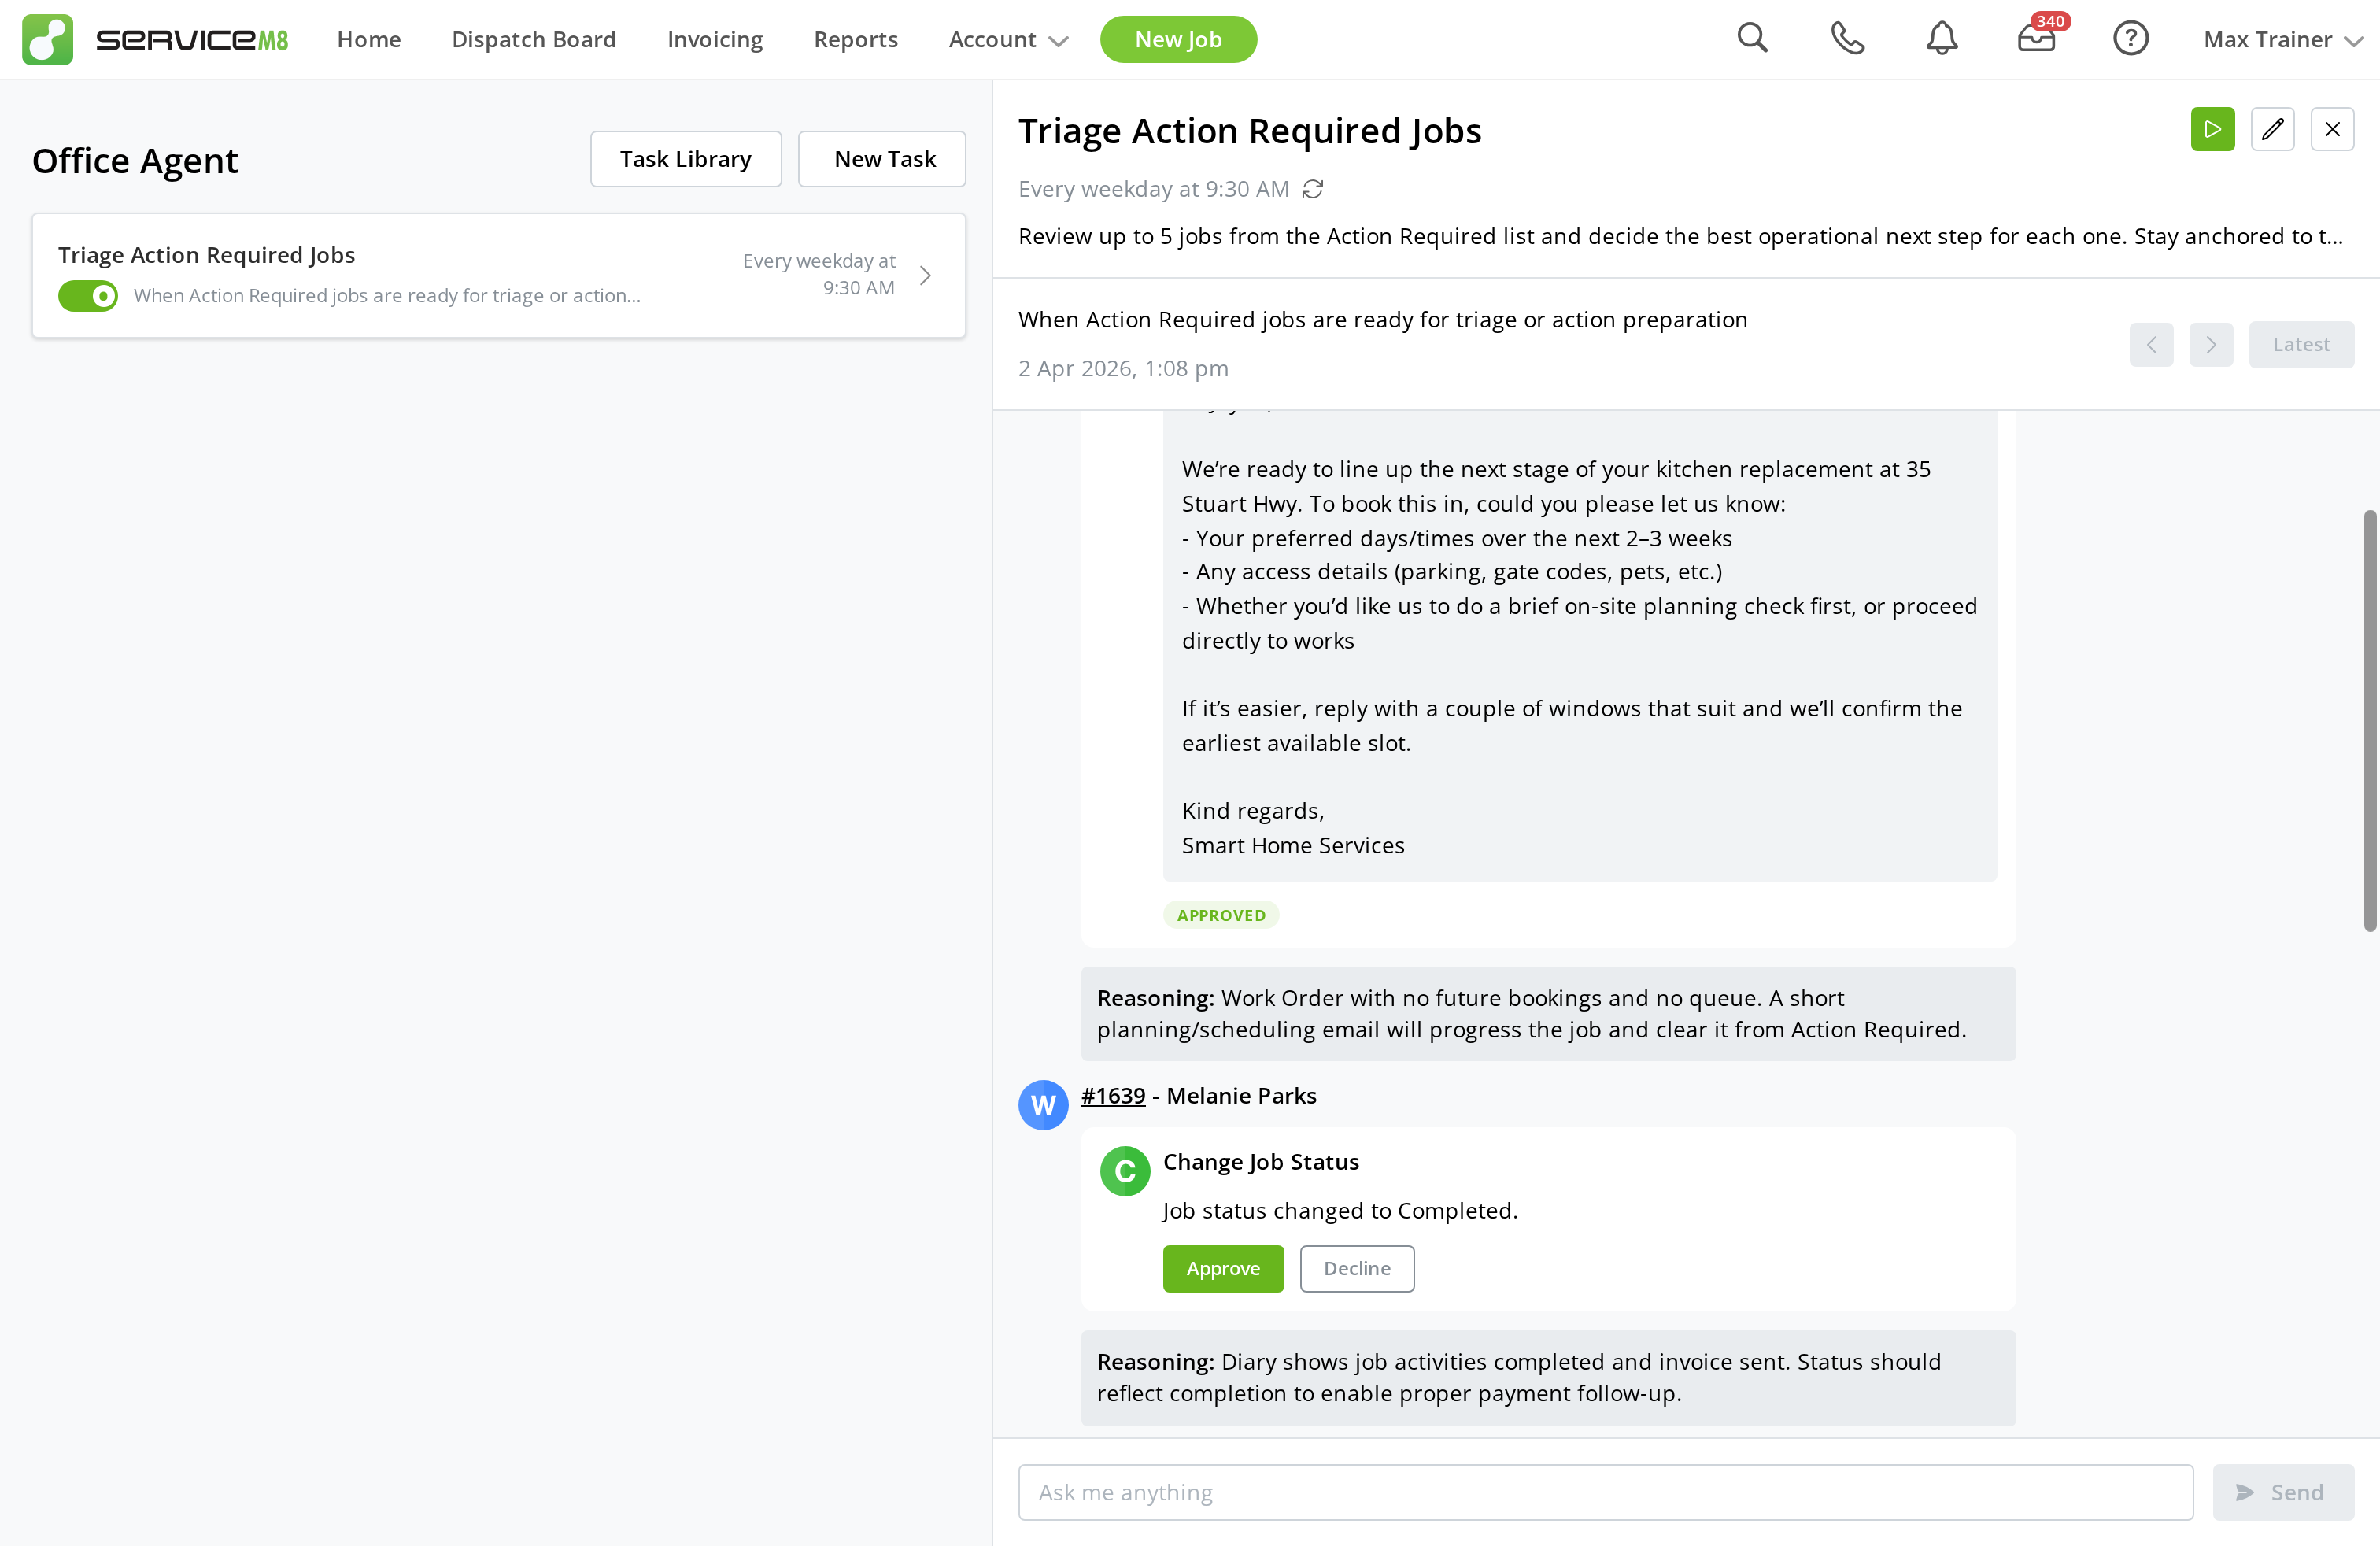
Task: View notifications via the bell icon
Action: tap(1941, 38)
